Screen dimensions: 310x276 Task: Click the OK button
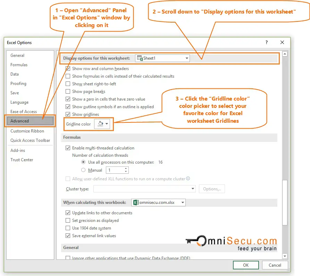[246, 265]
